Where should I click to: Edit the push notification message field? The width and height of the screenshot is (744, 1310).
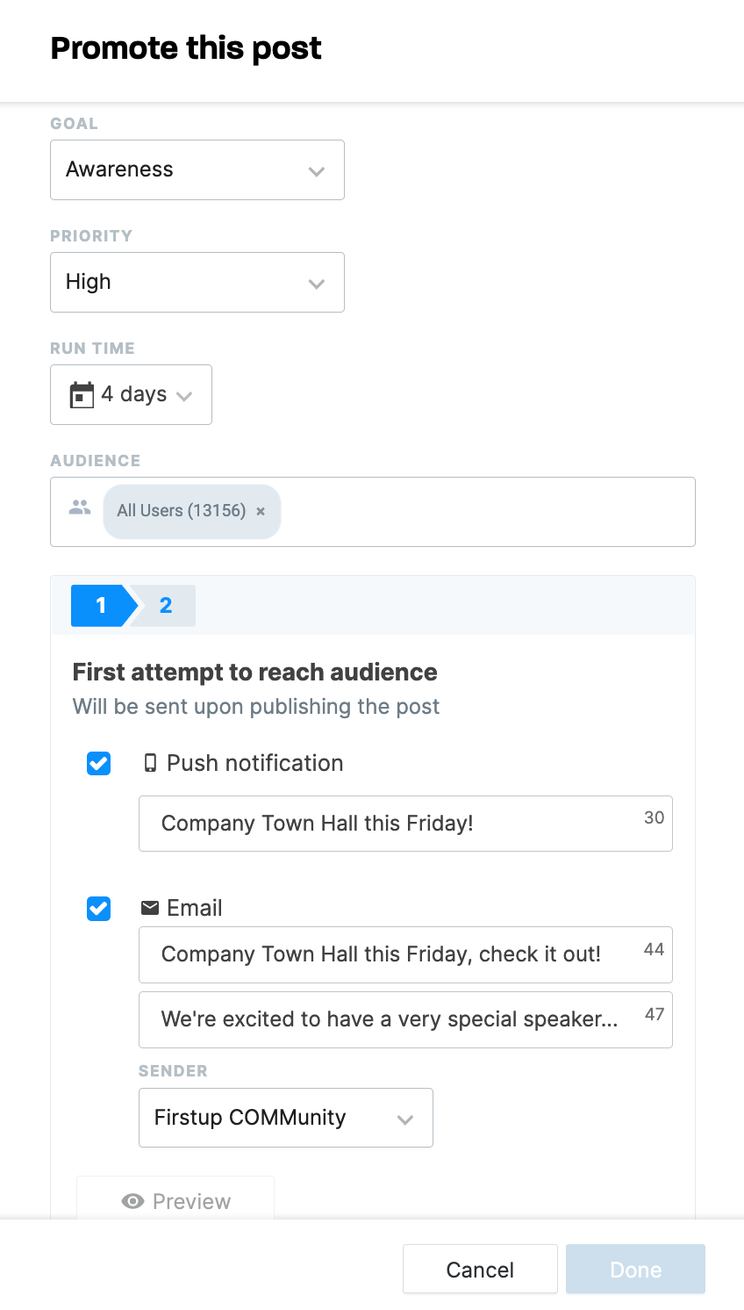point(405,824)
